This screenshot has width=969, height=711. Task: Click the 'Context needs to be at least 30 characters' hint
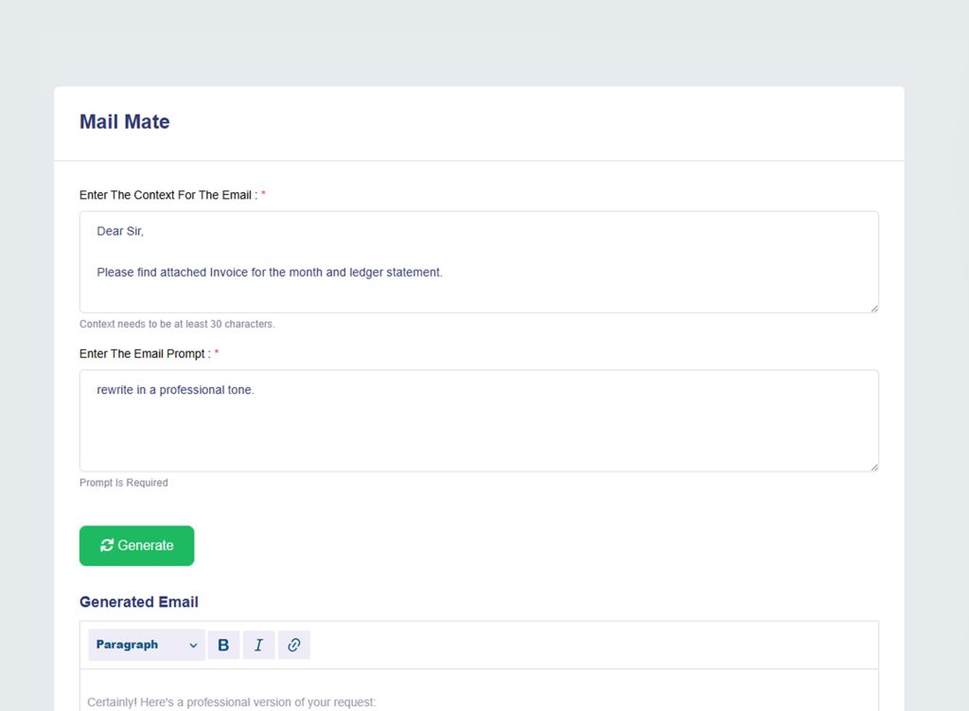coord(177,324)
